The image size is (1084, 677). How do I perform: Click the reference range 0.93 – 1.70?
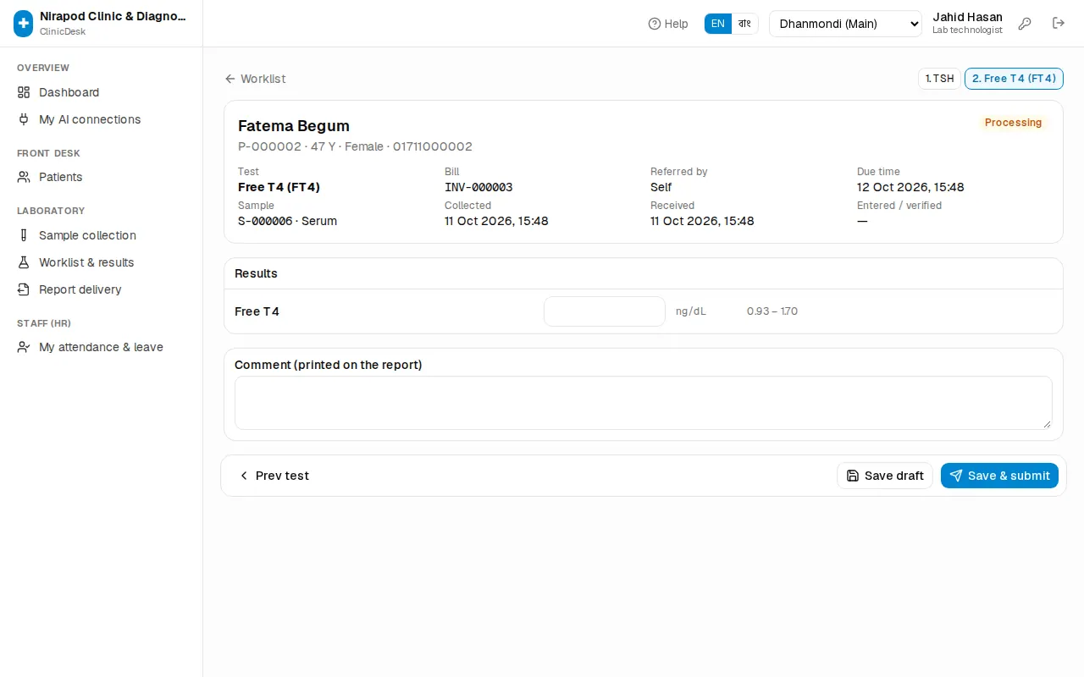[772, 311]
